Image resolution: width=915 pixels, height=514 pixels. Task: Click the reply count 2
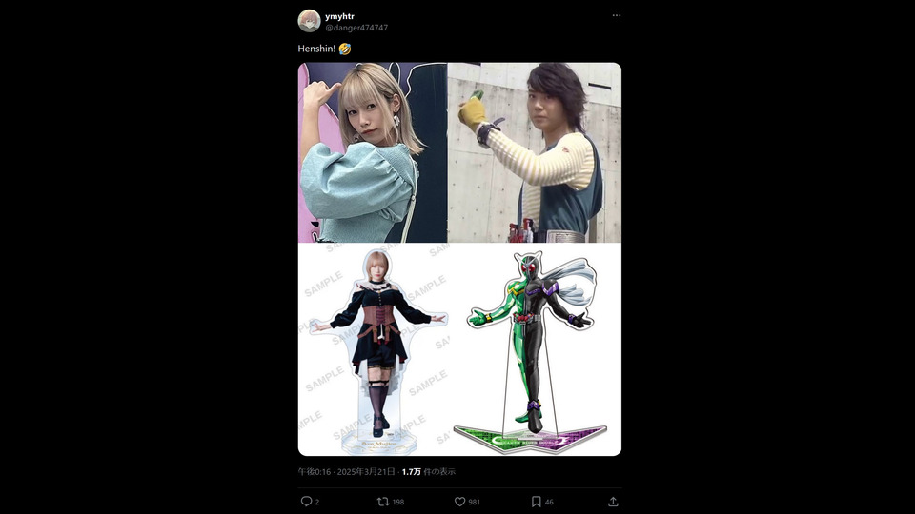coord(316,502)
